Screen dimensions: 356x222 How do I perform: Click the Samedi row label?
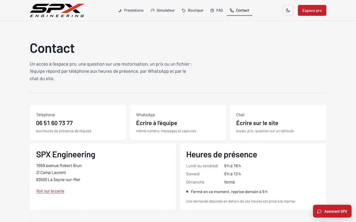tap(193, 174)
